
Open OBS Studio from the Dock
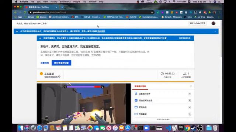pos(200,128)
